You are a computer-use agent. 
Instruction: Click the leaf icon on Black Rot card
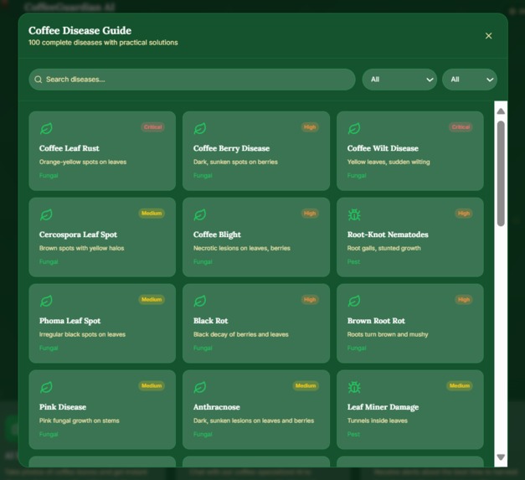coord(200,301)
